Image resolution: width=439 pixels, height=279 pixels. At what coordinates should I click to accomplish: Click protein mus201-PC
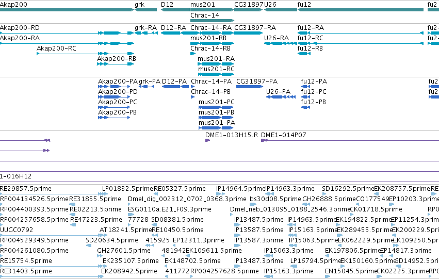pyautogui.click(x=217, y=102)
